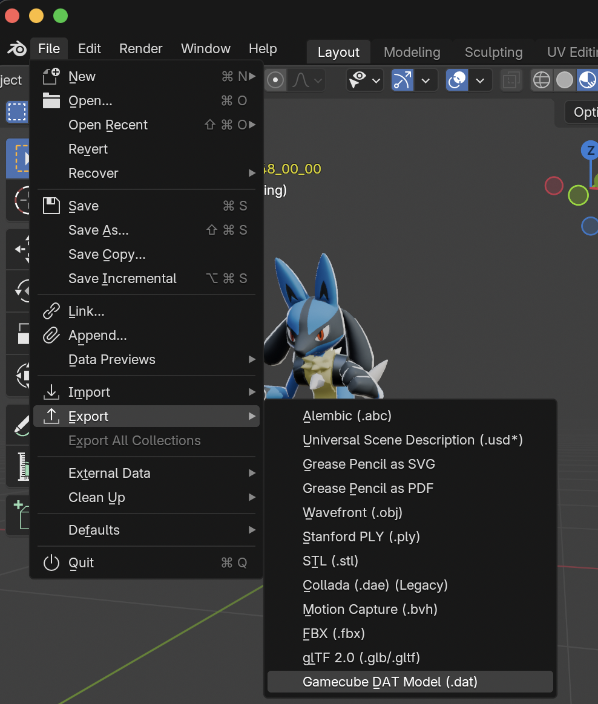Click the green negative Y gizmo circle
Image resolution: width=598 pixels, height=704 pixels.
click(578, 195)
